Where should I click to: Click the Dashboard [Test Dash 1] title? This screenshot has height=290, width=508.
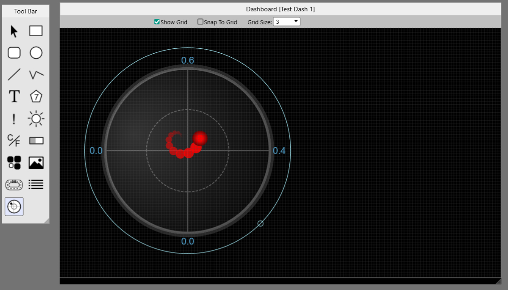pyautogui.click(x=280, y=9)
